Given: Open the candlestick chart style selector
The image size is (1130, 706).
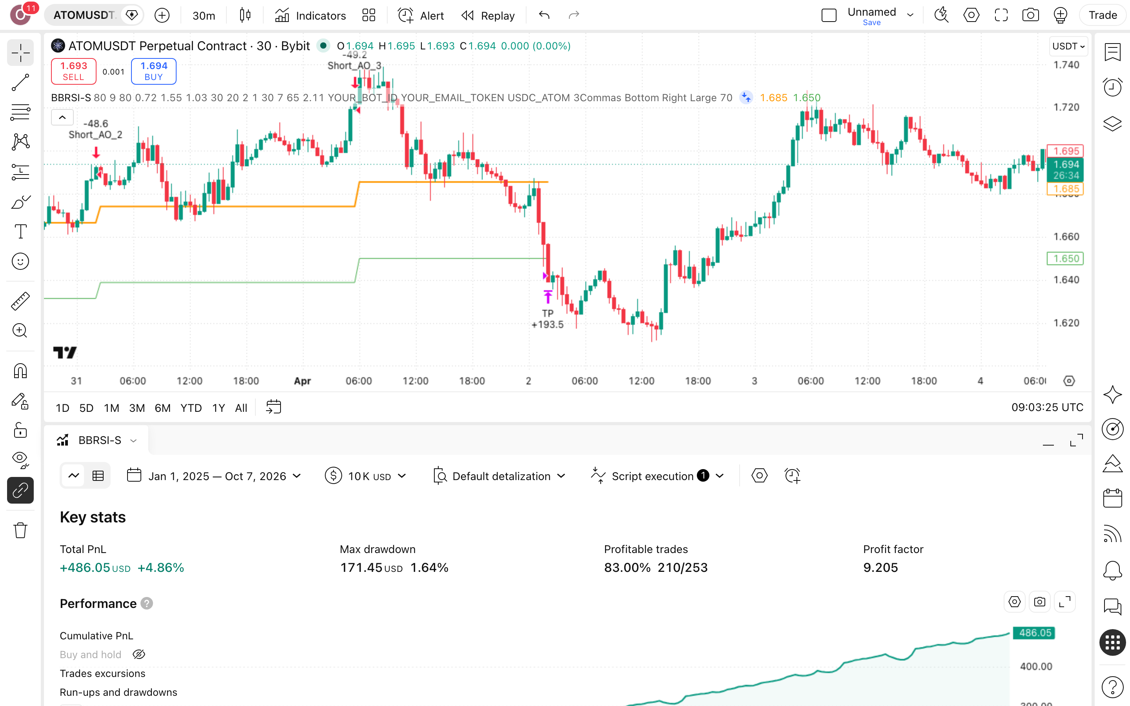Looking at the screenshot, I should (x=245, y=15).
